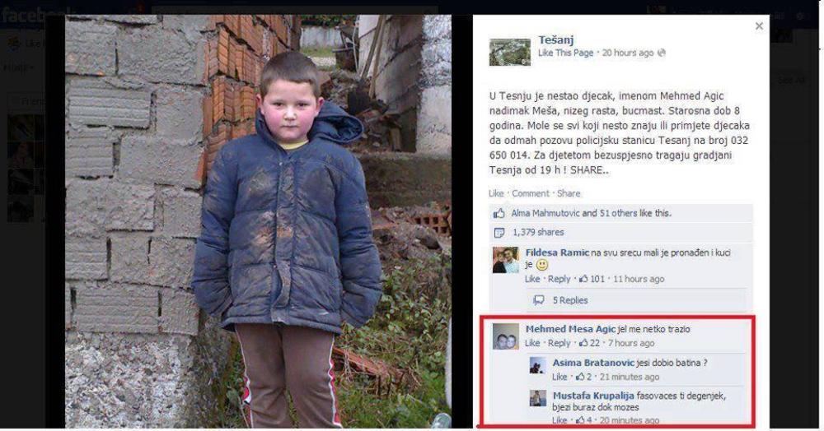
Task: Open Fildesa Ramic's profile picture
Action: pos(506,260)
